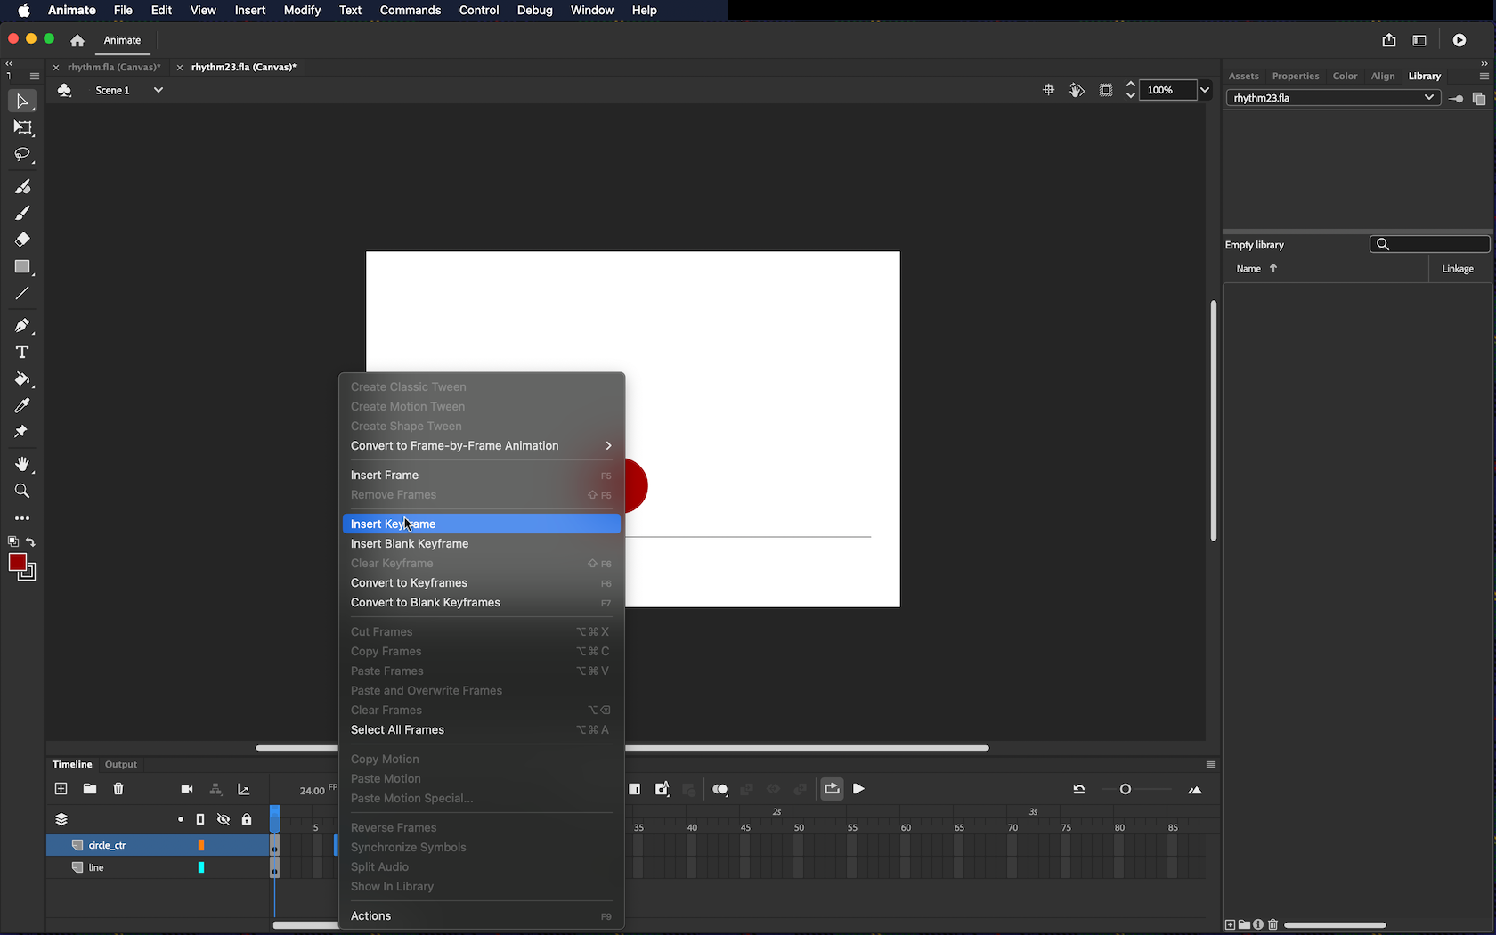This screenshot has height=935, width=1496.
Task: Open the stage zoom percentage dropdown
Action: point(1205,90)
